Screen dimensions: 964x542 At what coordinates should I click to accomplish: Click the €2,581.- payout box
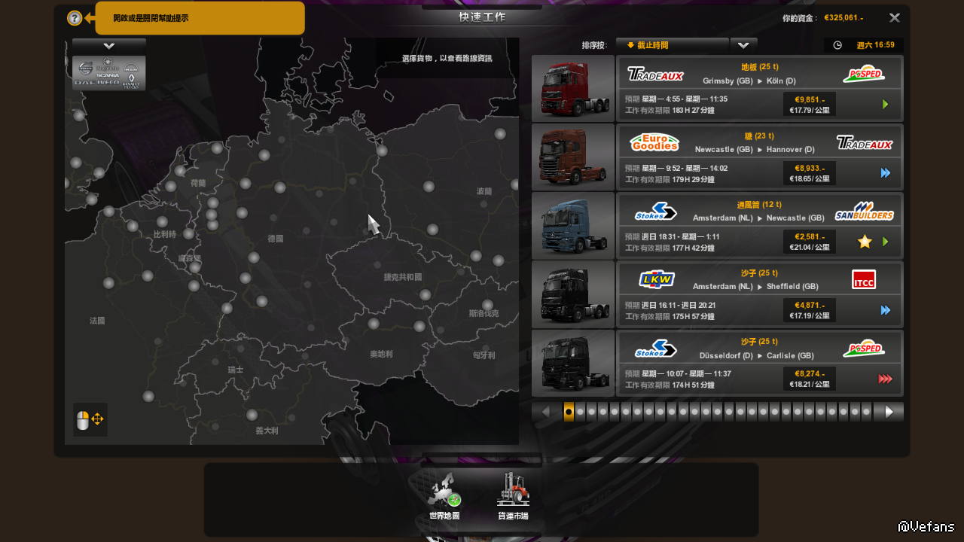pos(810,242)
